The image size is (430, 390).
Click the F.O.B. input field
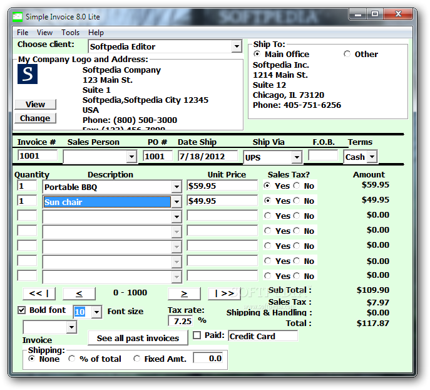coord(323,155)
